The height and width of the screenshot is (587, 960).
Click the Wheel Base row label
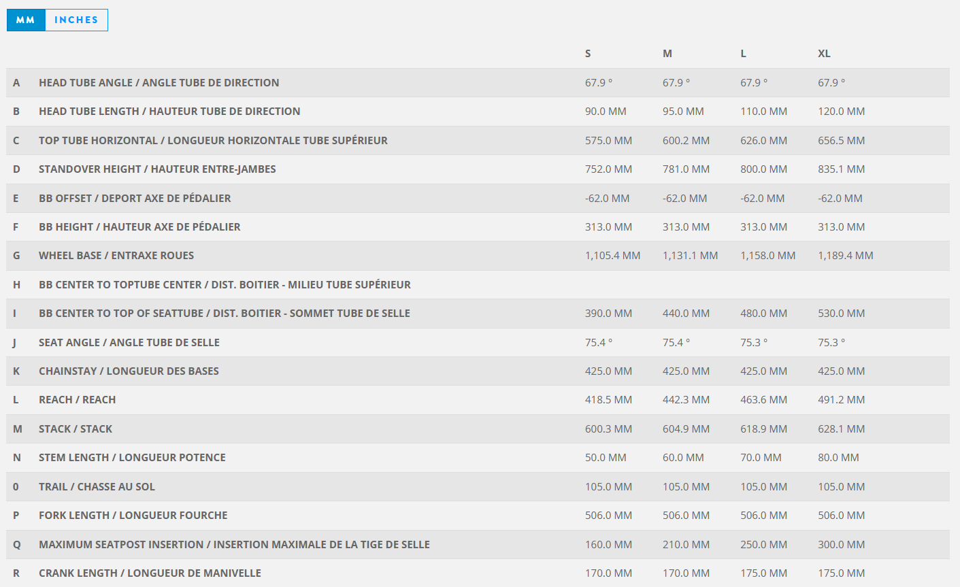116,256
